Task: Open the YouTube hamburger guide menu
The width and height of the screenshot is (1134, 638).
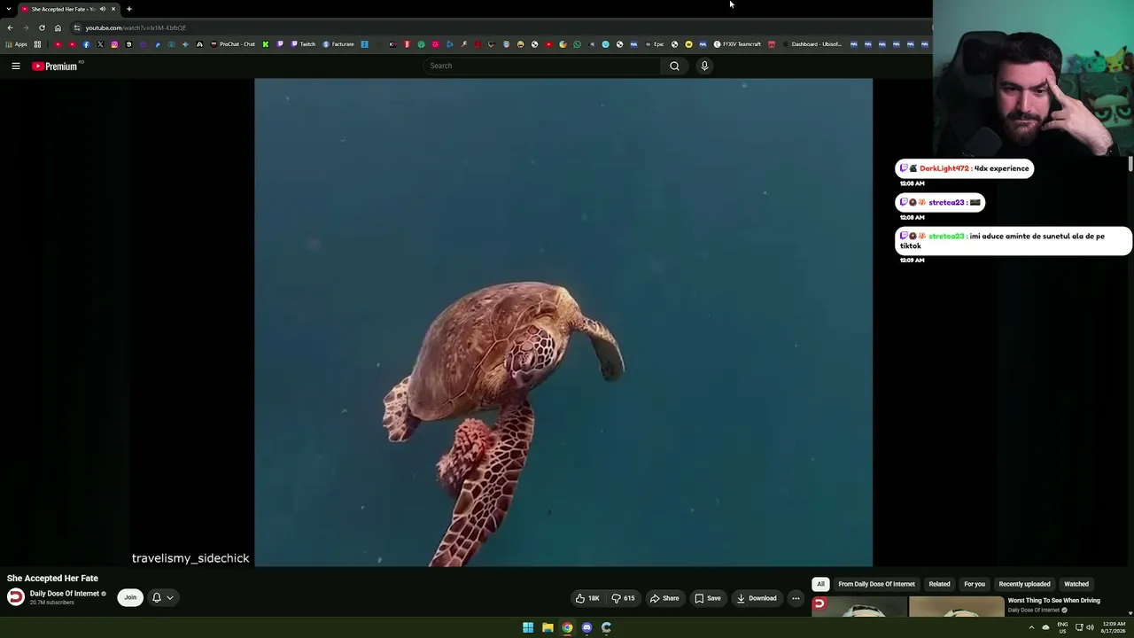Action: click(16, 66)
